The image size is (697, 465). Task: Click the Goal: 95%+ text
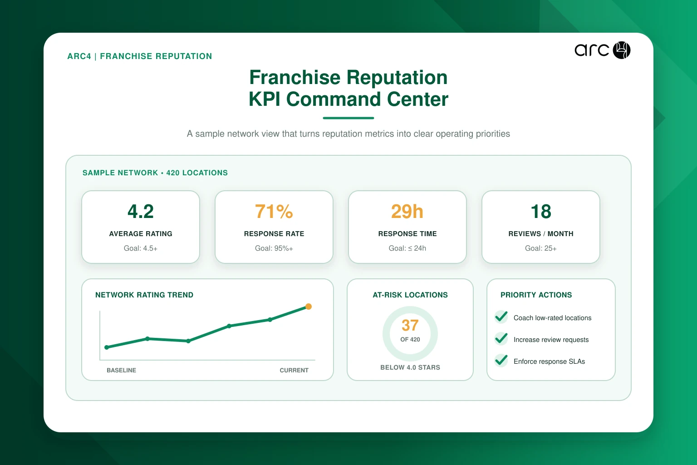pyautogui.click(x=274, y=248)
